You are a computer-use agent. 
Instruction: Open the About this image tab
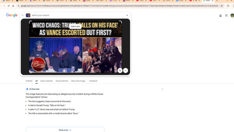[78, 81]
